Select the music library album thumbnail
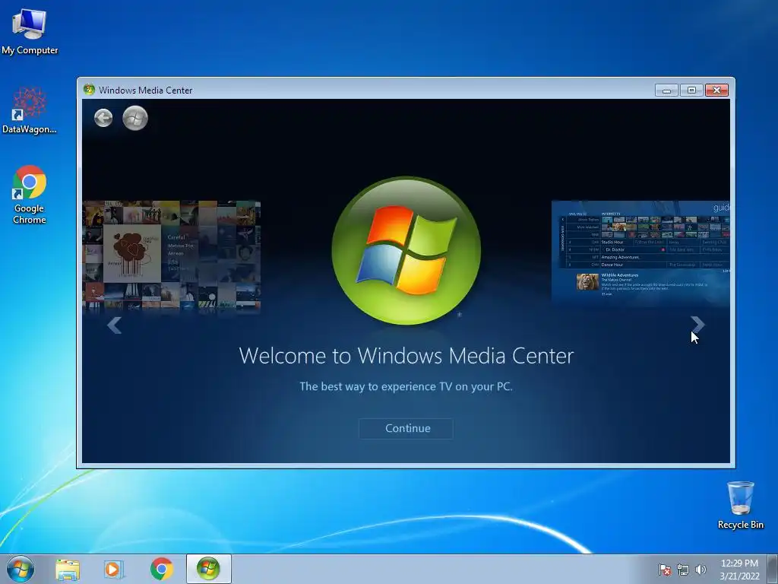This screenshot has width=778, height=584. click(172, 255)
